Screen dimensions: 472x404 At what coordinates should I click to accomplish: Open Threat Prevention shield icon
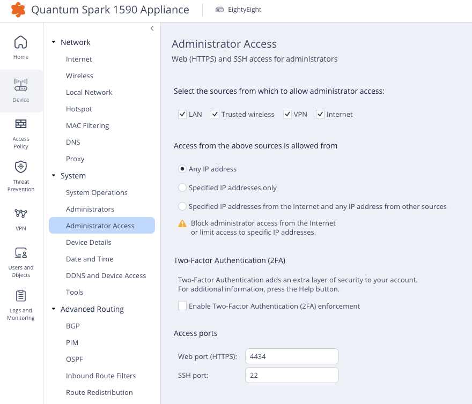tap(21, 167)
